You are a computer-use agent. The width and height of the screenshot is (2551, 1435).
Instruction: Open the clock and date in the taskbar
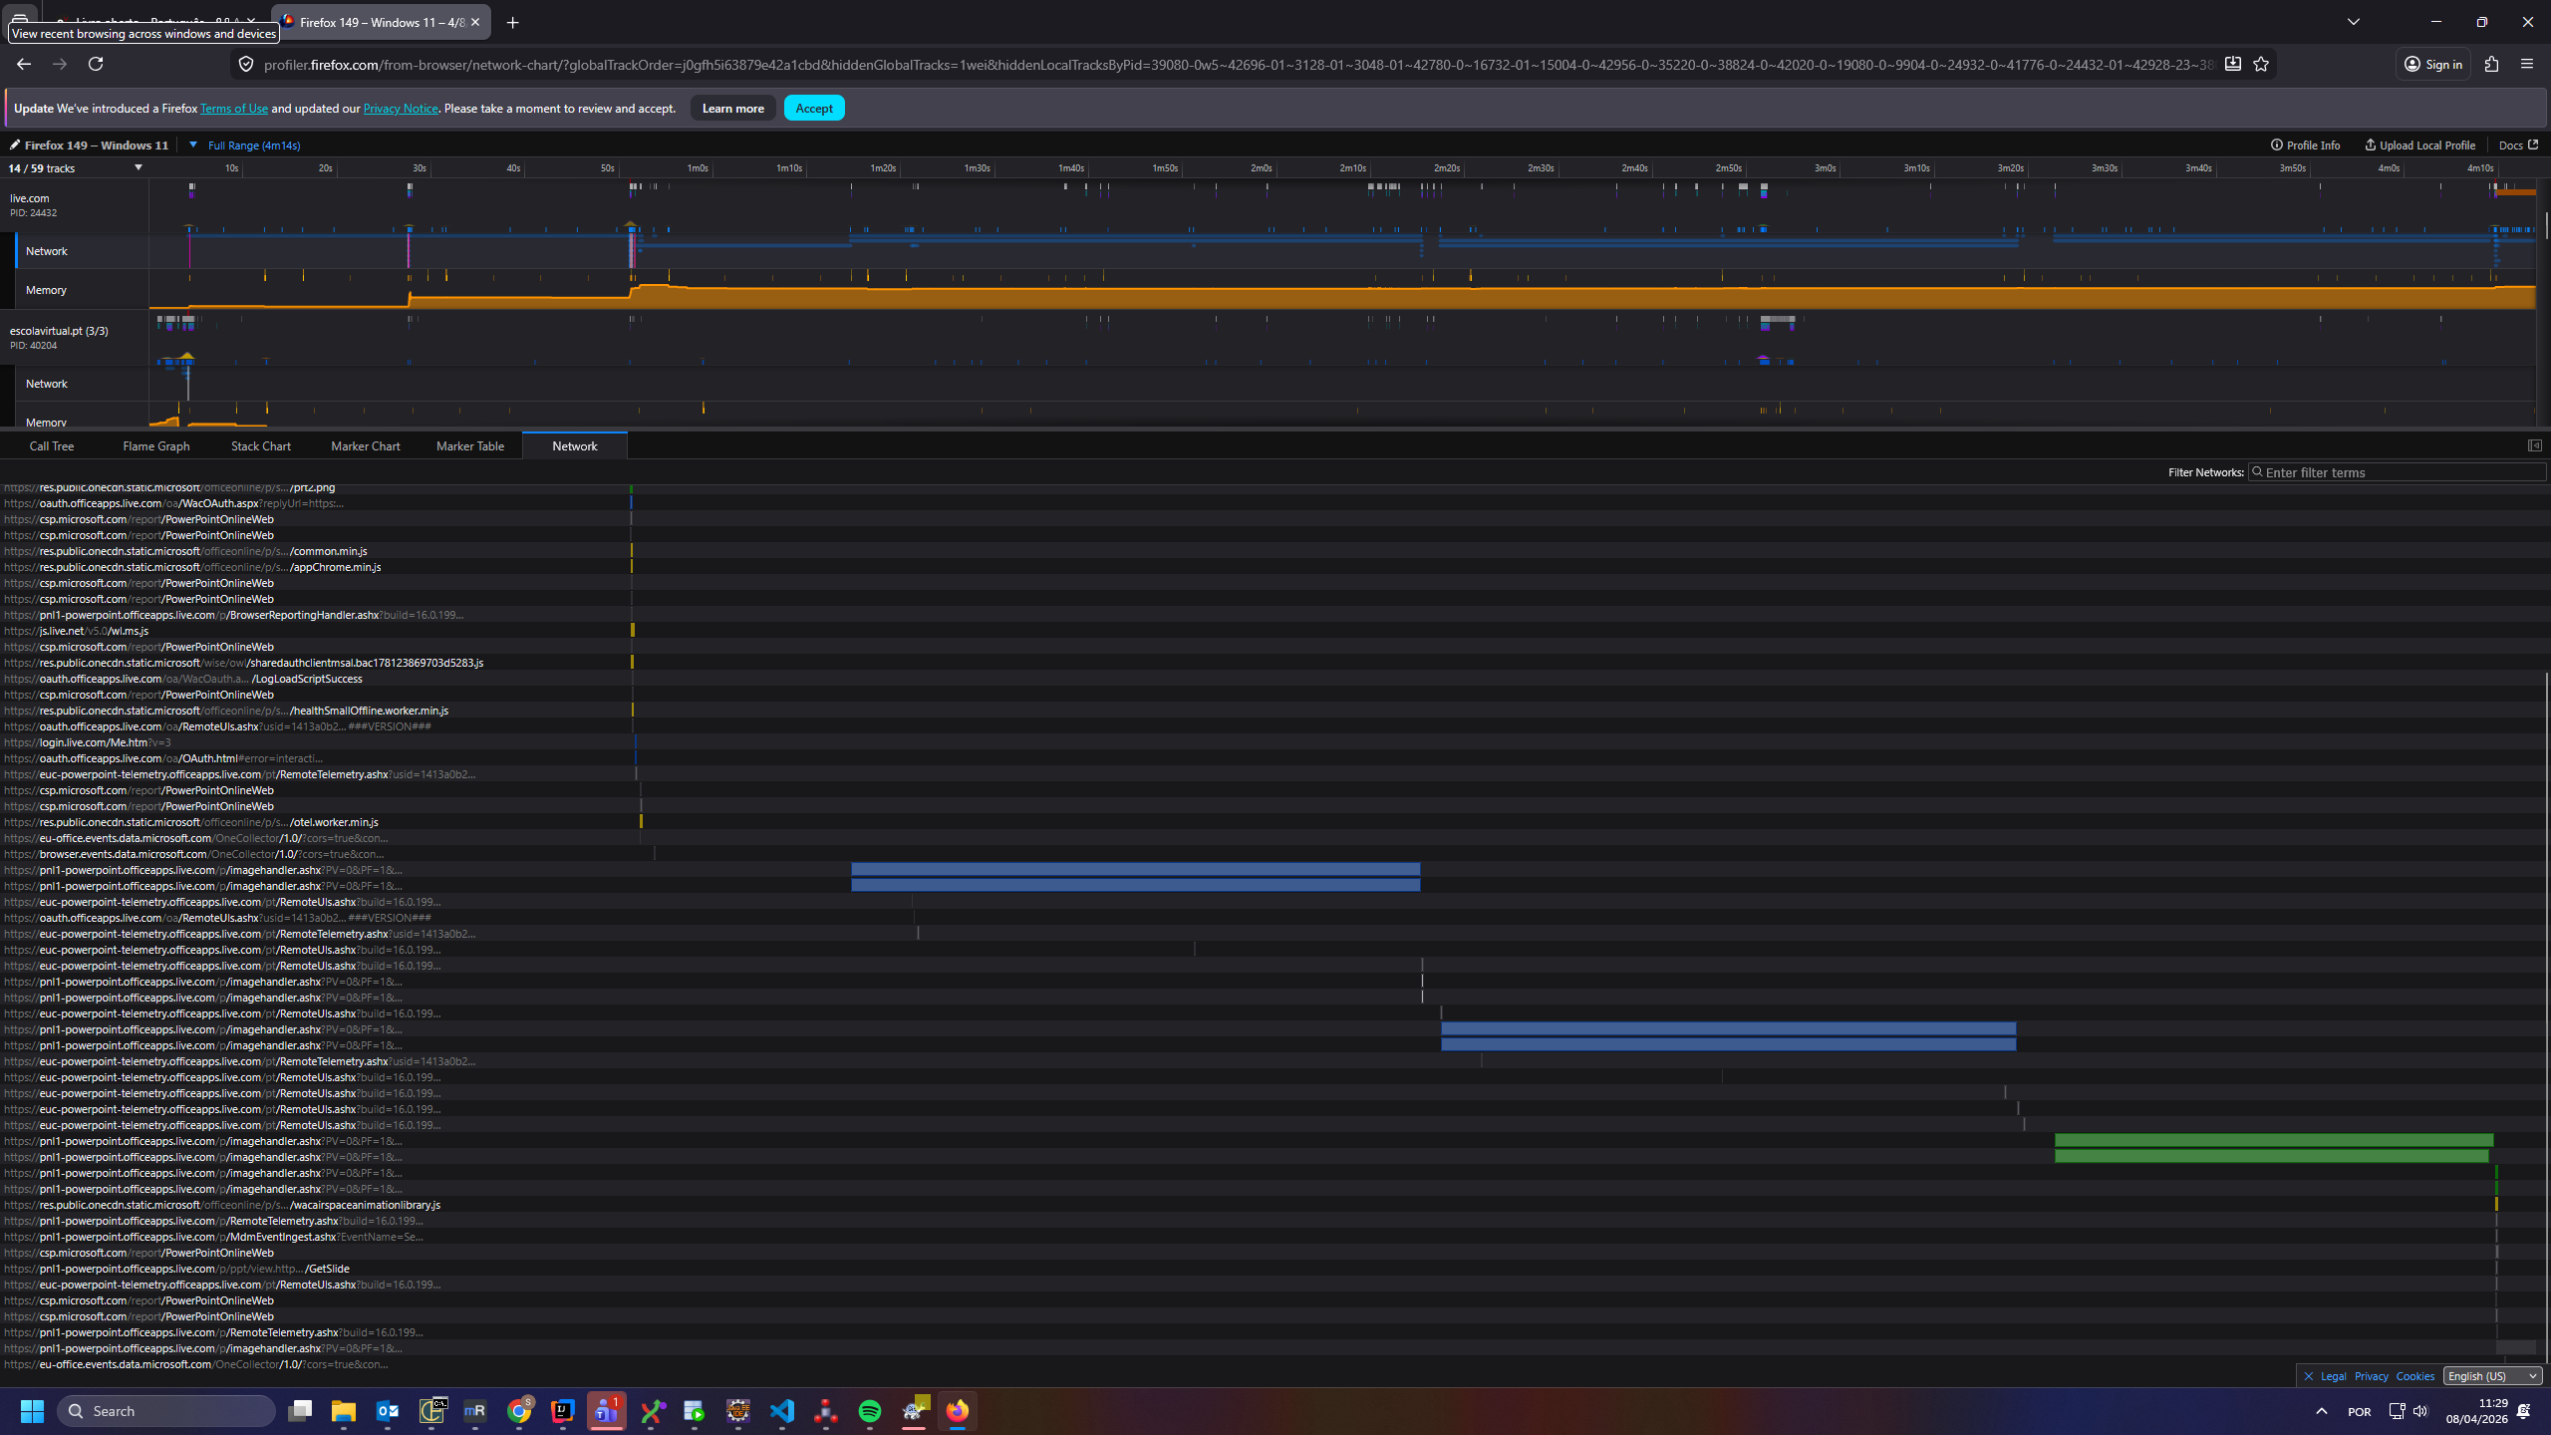(x=2478, y=1411)
